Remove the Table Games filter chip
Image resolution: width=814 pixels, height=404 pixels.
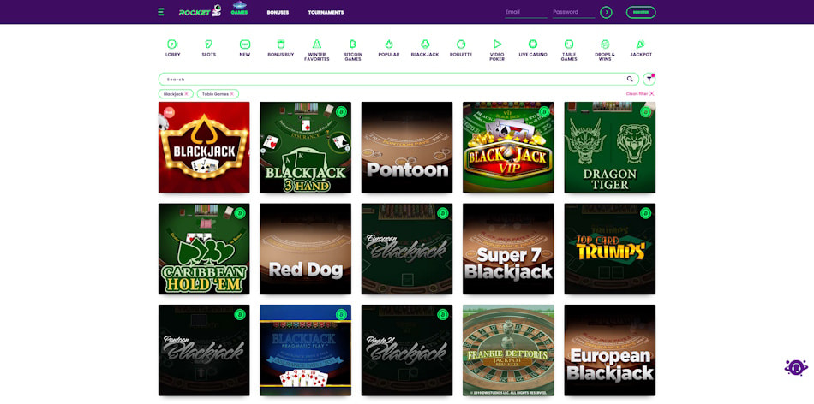(x=232, y=94)
